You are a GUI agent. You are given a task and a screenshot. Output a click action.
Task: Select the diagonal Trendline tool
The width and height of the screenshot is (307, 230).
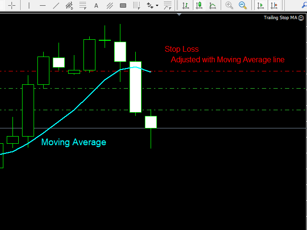click(x=56, y=5)
